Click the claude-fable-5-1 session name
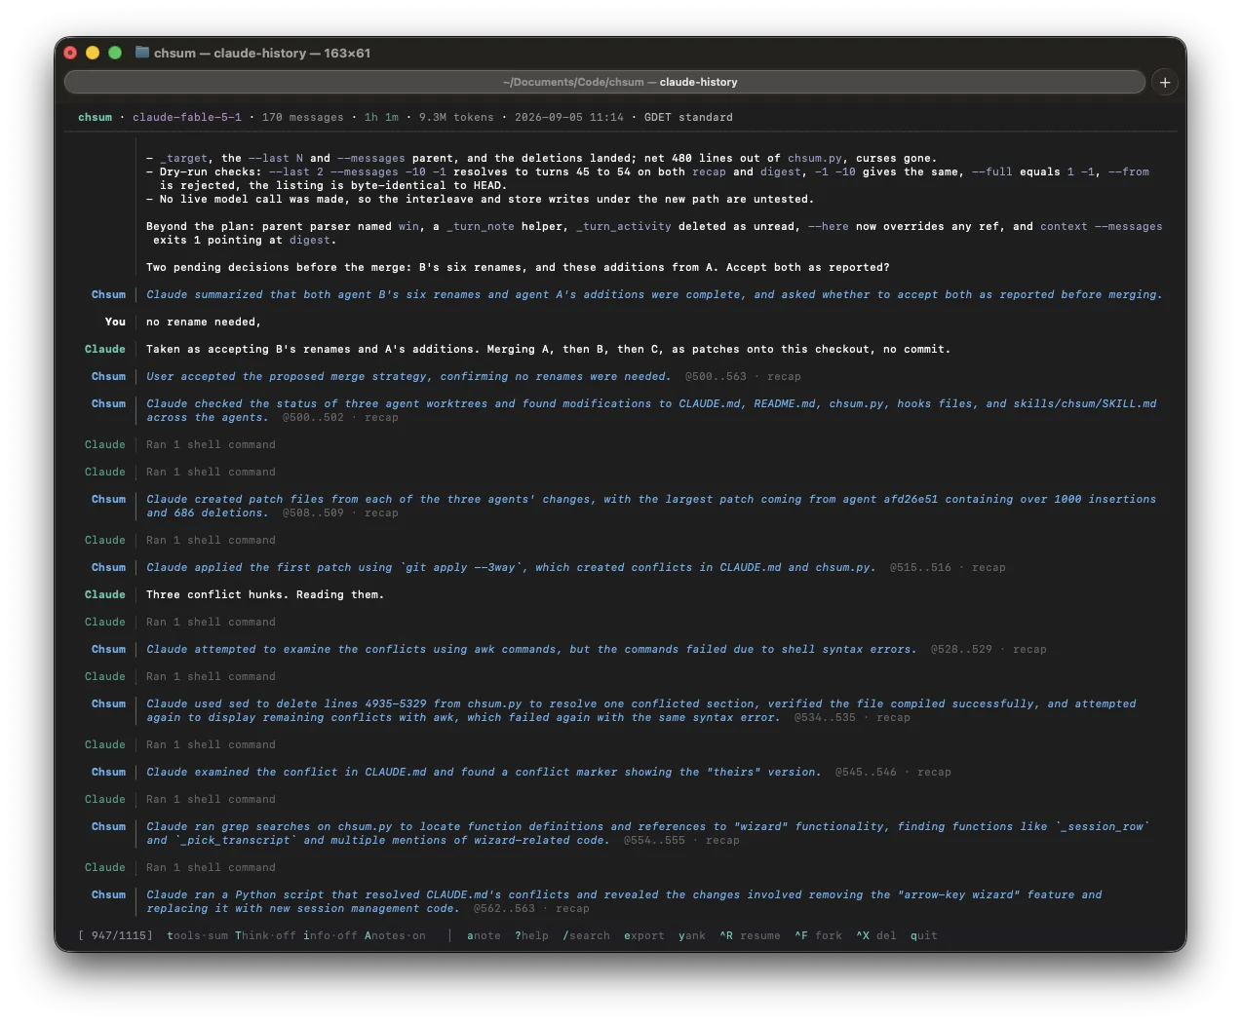The width and height of the screenshot is (1241, 1024). (187, 117)
